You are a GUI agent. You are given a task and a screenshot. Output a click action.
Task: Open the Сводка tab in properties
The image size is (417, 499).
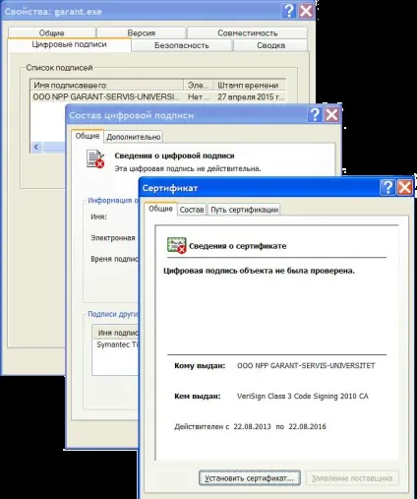point(270,45)
